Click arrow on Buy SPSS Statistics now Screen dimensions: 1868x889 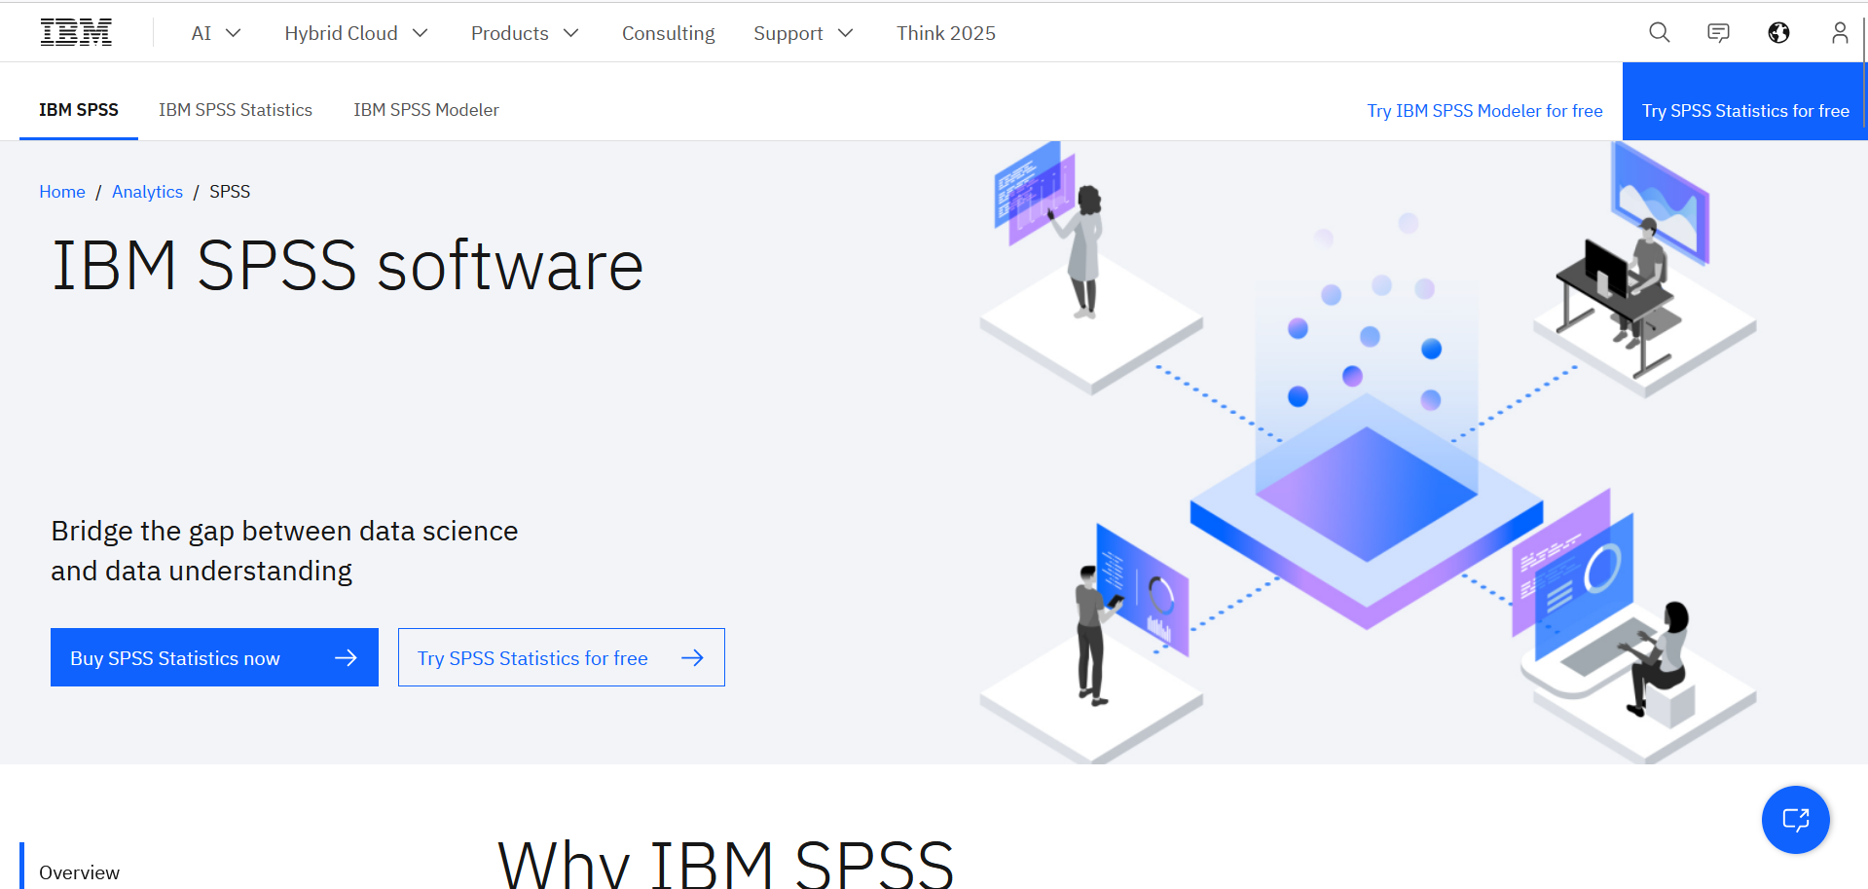point(346,658)
